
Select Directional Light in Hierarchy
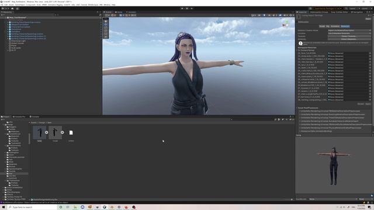(19, 41)
